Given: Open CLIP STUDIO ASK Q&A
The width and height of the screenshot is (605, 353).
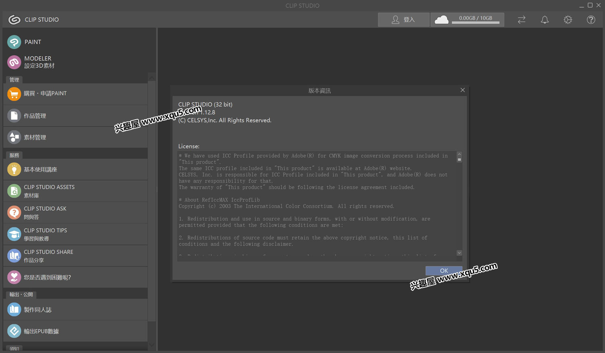Looking at the screenshot, I should 75,212.
